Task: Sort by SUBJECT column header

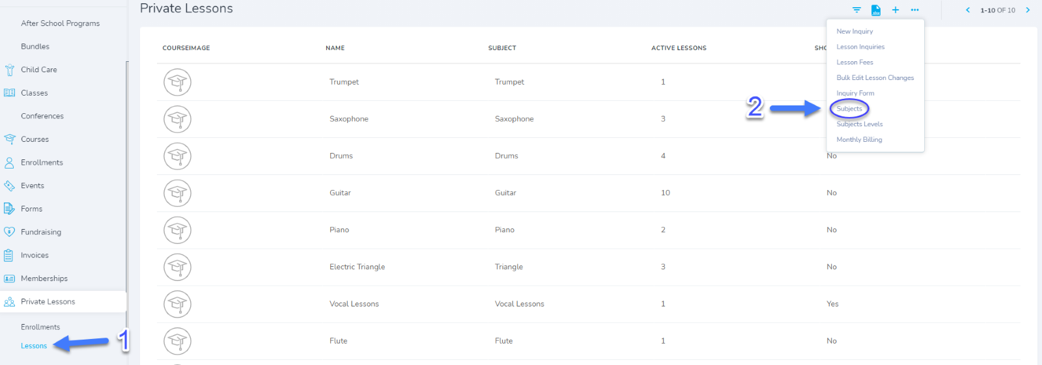Action: pyautogui.click(x=502, y=48)
